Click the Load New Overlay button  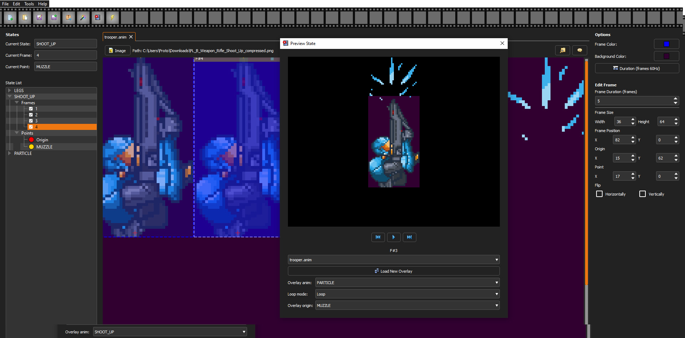point(394,271)
